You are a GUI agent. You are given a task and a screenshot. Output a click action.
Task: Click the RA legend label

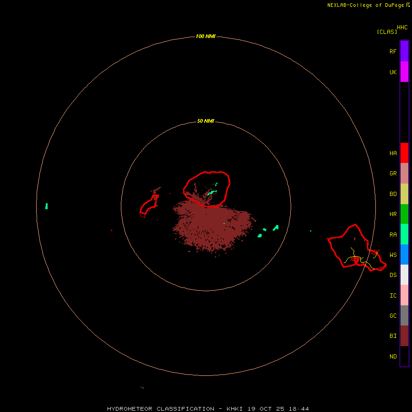point(393,235)
